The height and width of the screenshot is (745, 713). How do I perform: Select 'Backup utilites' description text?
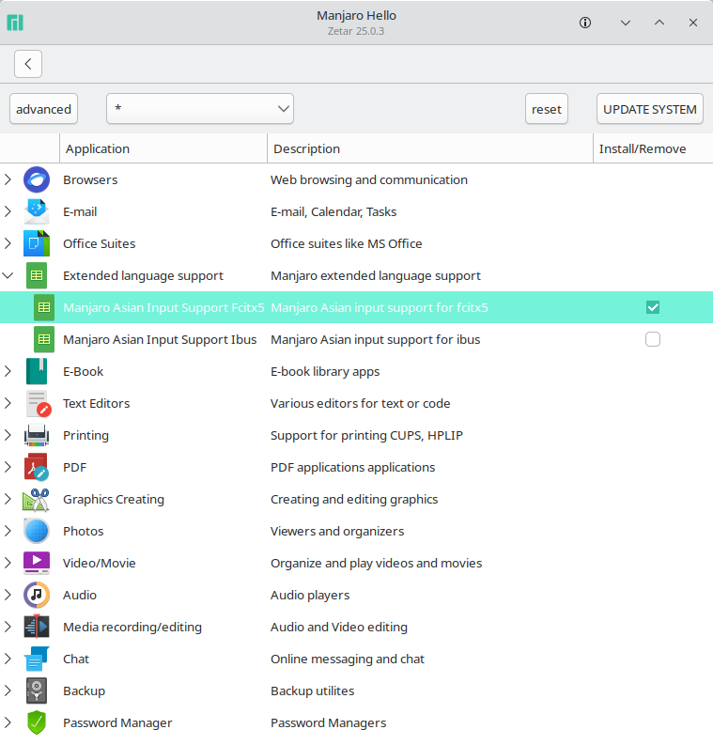[313, 691]
